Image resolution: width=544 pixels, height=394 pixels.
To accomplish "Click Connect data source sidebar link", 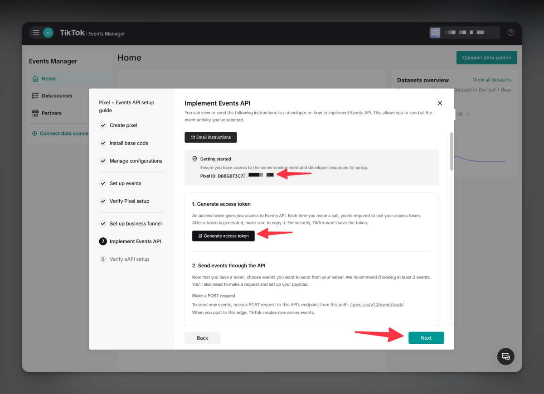I will (61, 134).
